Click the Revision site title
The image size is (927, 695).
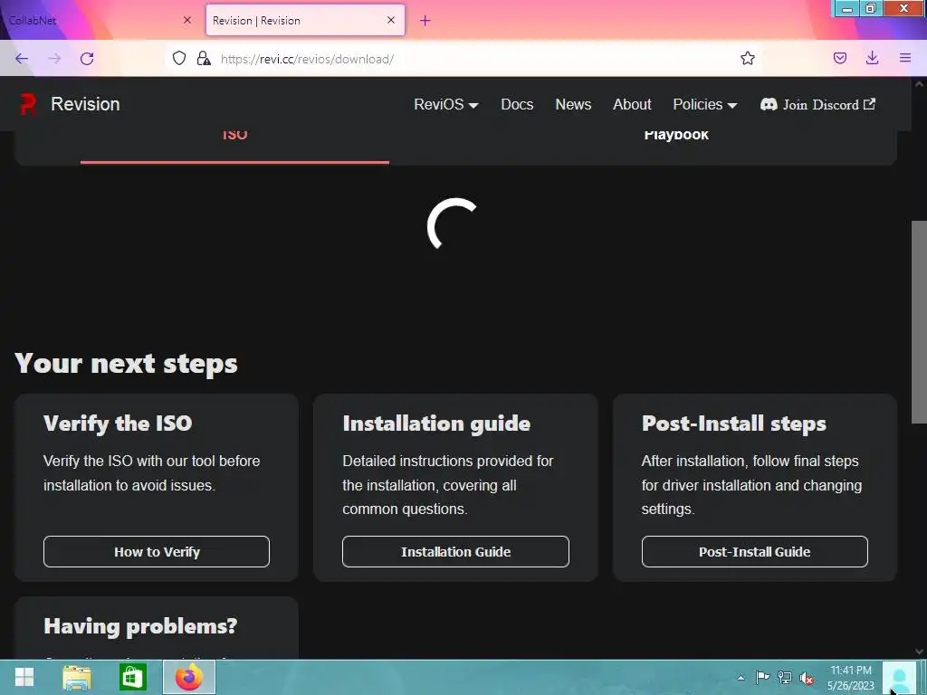pyautogui.click(x=85, y=104)
